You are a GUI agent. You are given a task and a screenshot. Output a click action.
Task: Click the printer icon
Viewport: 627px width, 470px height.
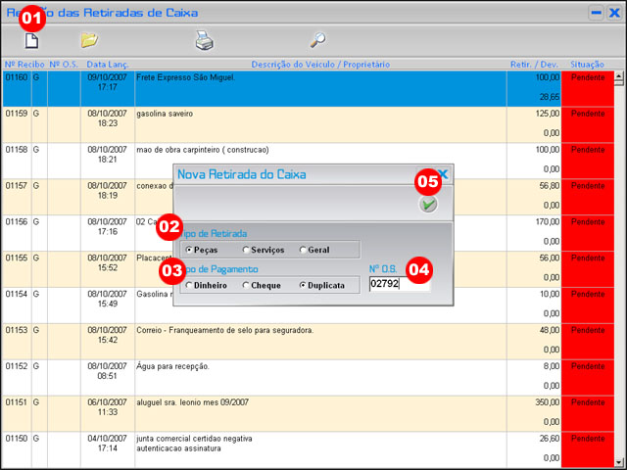(x=203, y=40)
